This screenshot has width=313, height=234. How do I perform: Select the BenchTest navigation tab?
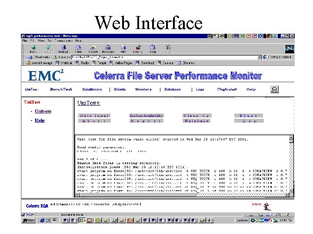(61, 89)
